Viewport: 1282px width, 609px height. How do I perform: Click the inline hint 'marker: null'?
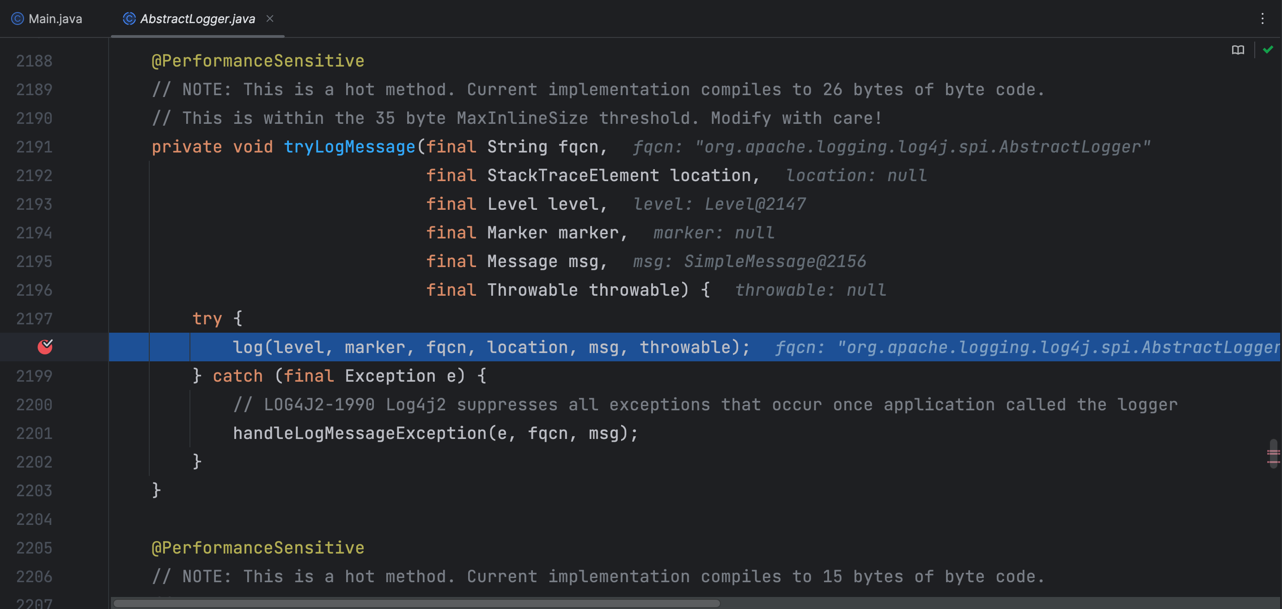(714, 232)
